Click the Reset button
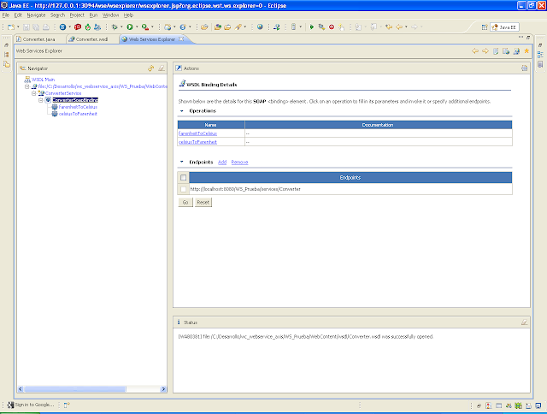Image resolution: width=547 pixels, height=414 pixels. click(x=203, y=203)
